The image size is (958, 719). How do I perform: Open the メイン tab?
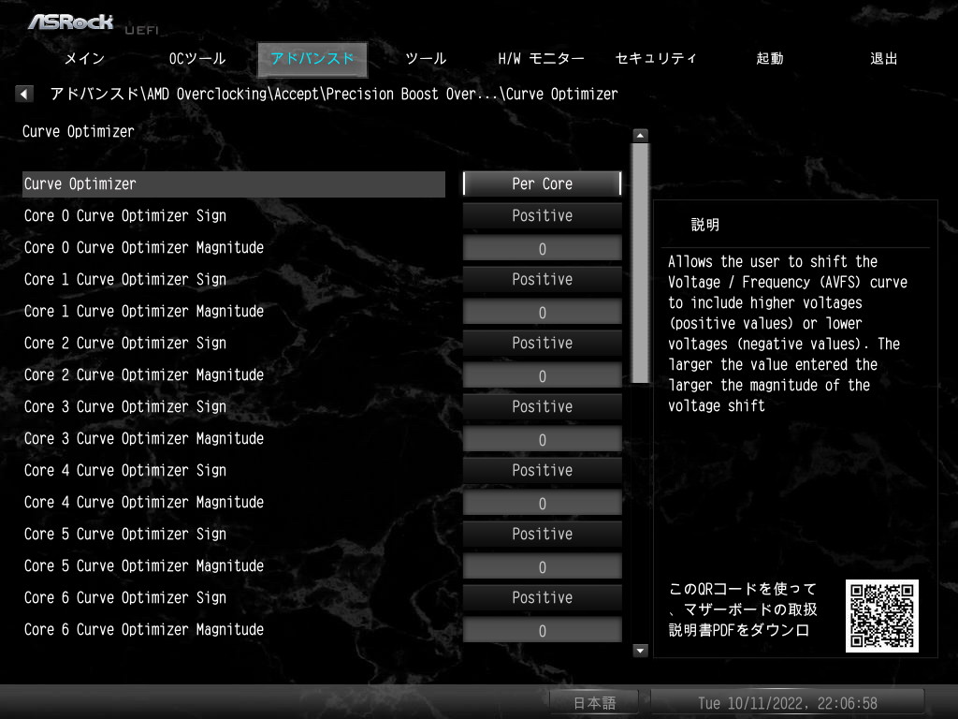tap(85, 59)
